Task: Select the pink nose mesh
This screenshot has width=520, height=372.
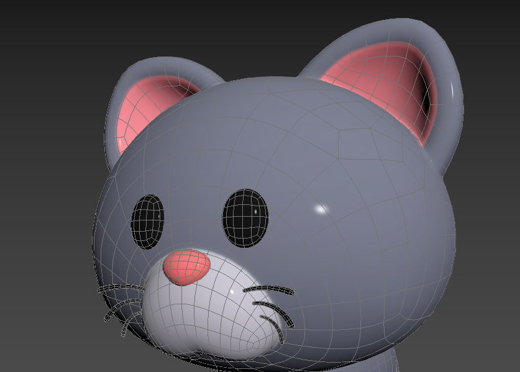Action: 187,267
